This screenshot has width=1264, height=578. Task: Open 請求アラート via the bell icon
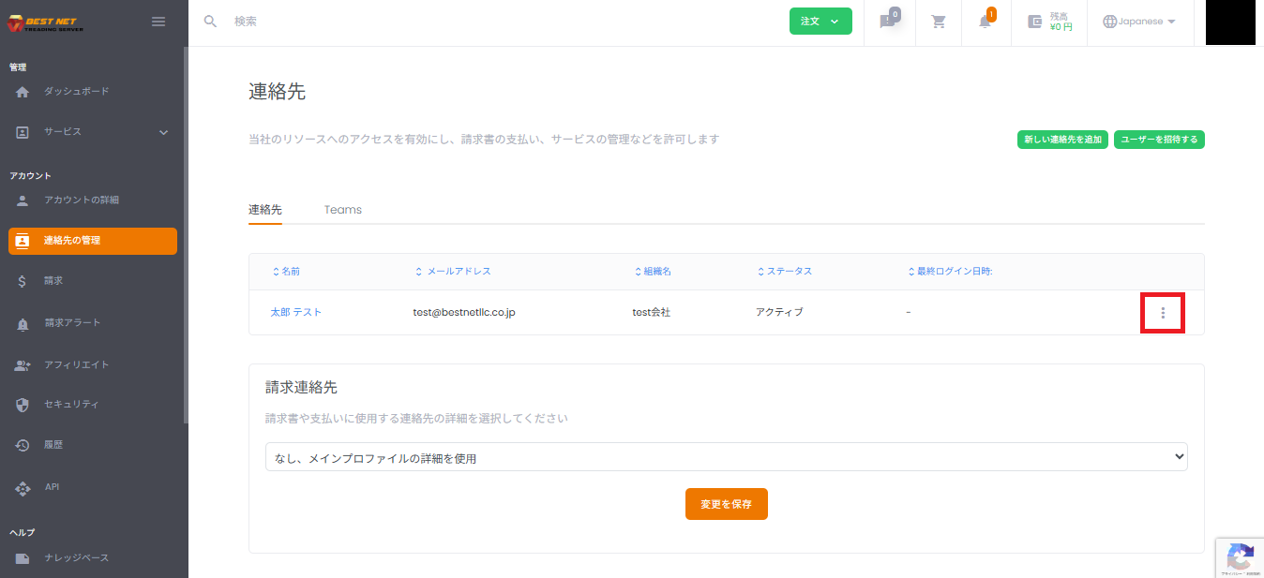click(x=21, y=323)
